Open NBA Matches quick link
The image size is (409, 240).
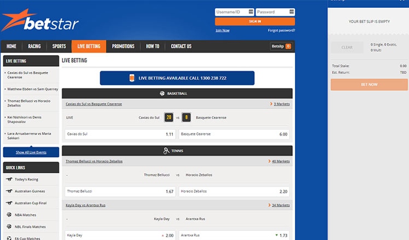pyautogui.click(x=25, y=215)
